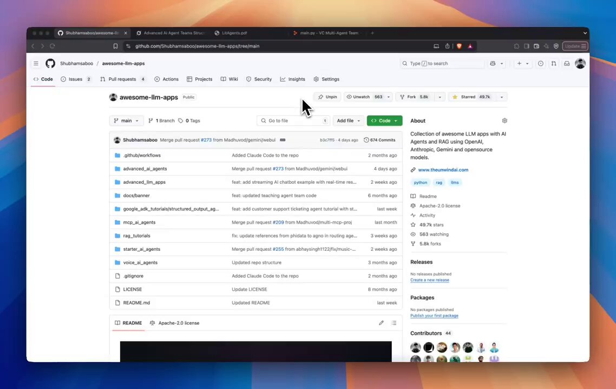This screenshot has width=616, height=389.
Task: Unpin the repository
Action: point(327,97)
